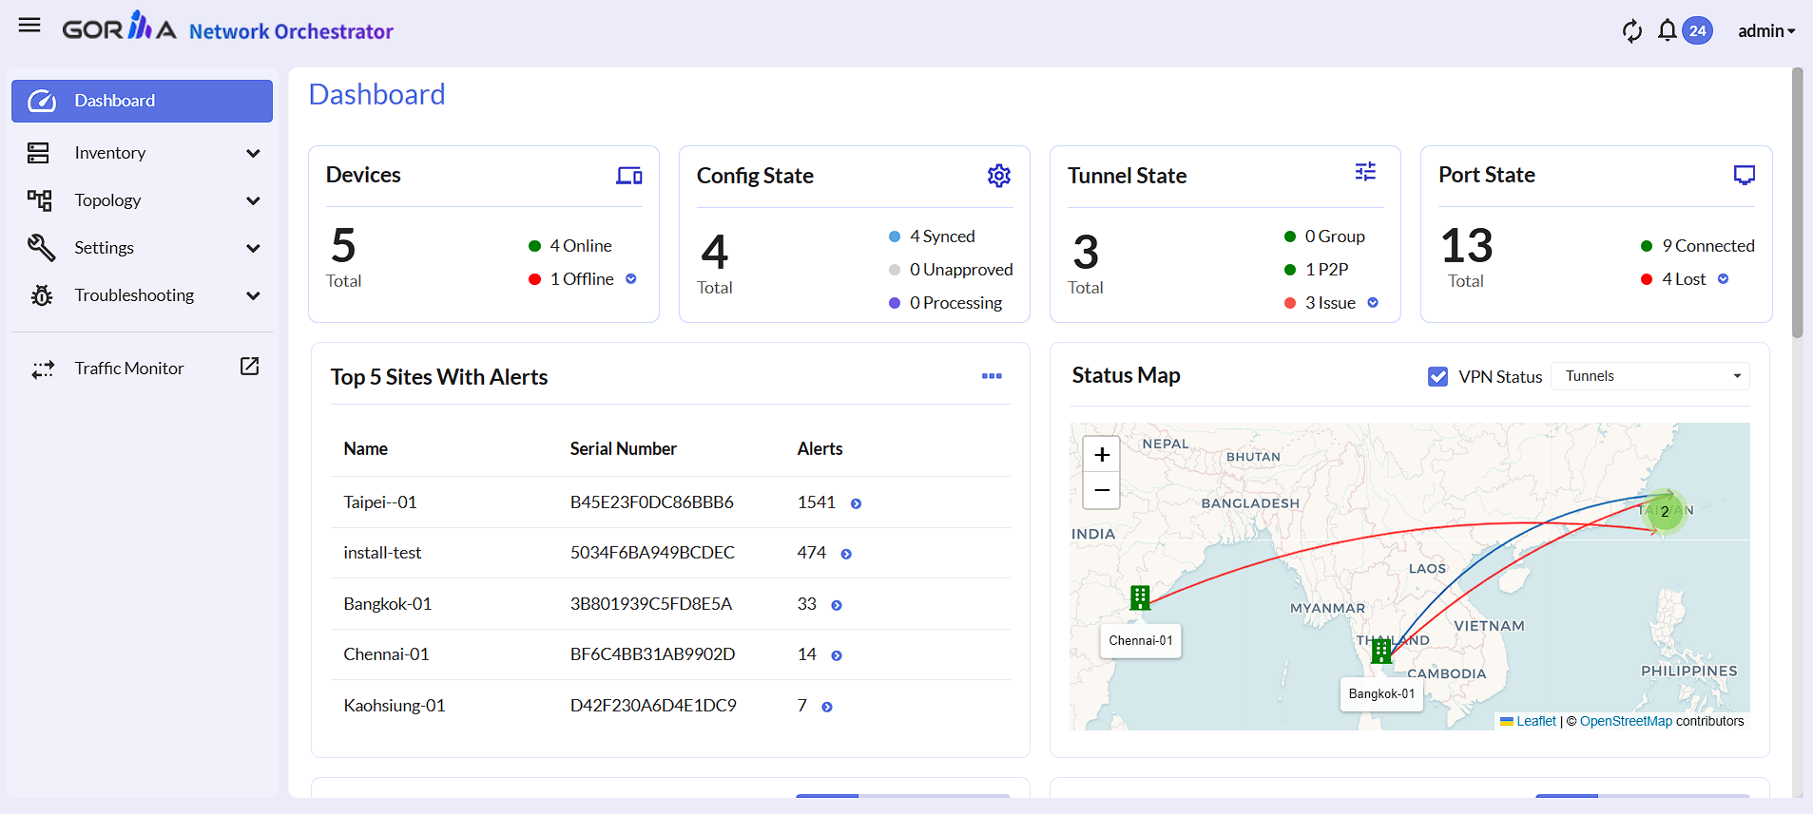Screen dimensions: 1813x814
Task: Click the Bangkok-01 building marker on map
Action: 1381,651
